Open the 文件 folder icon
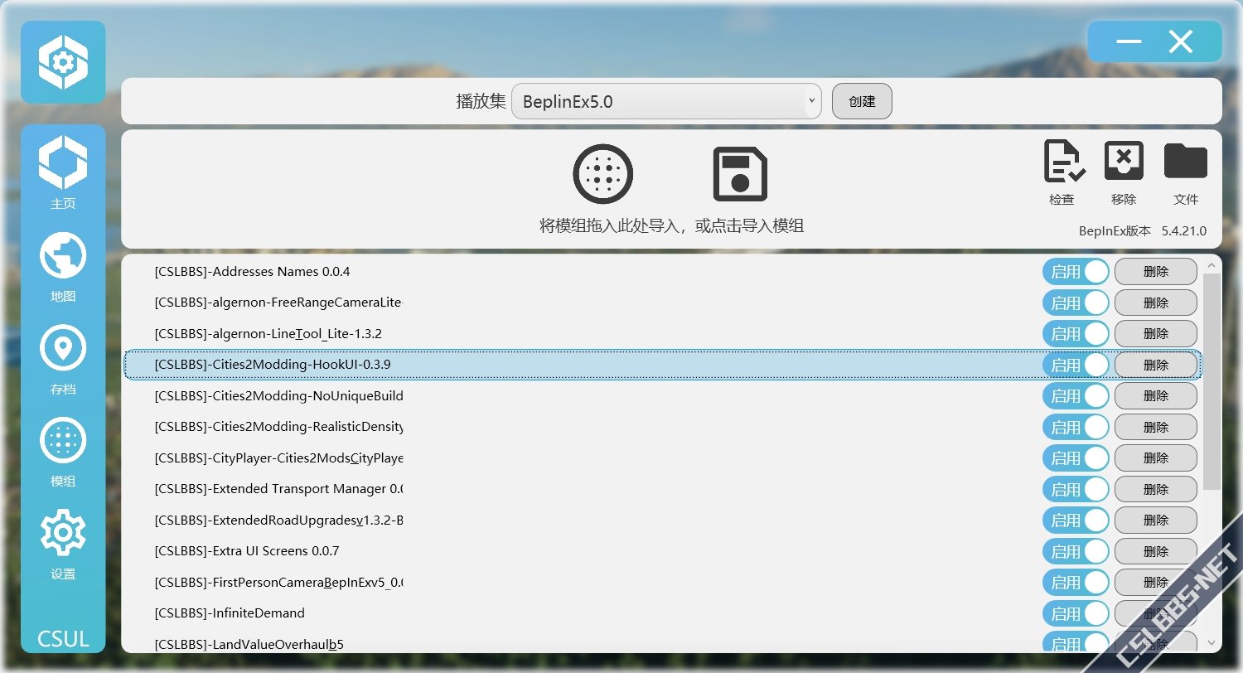Viewport: 1243px width, 673px height. point(1185,162)
